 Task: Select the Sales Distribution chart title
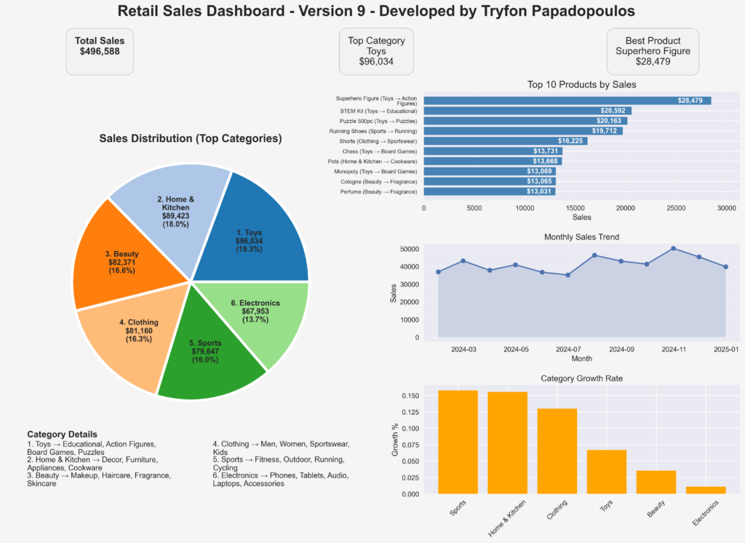click(x=190, y=138)
